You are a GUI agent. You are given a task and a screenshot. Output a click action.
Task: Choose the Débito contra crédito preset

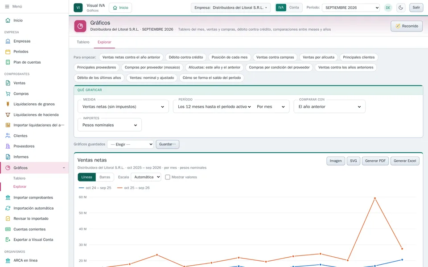185,57
